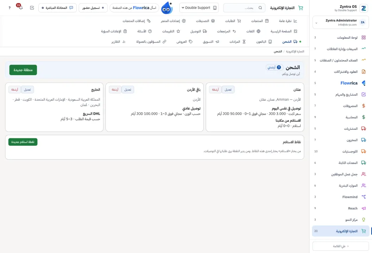This screenshot has width=372, height=253.
Task: Open Flowrica in the sidebar
Action: pyautogui.click(x=341, y=83)
